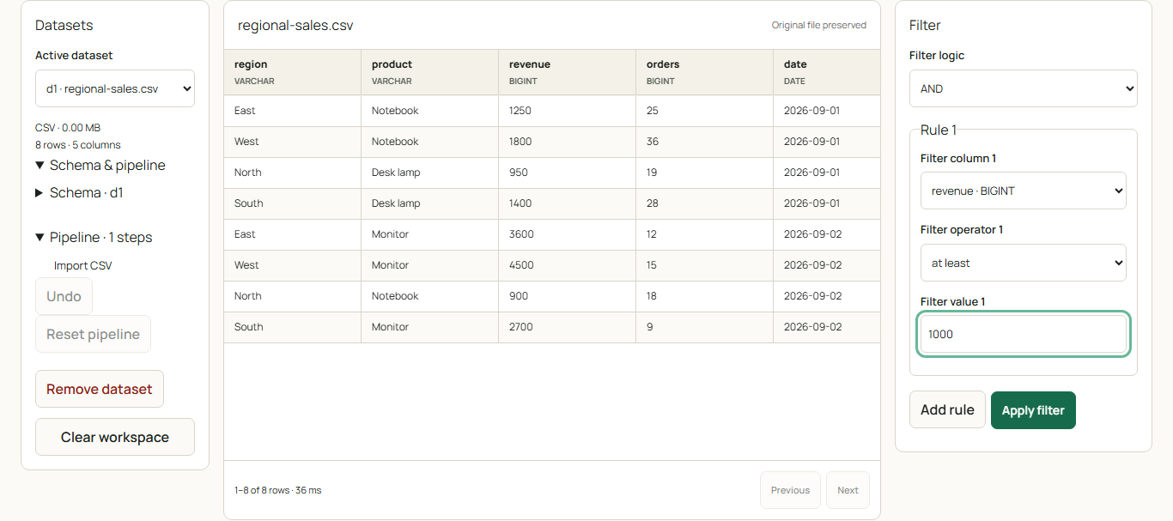This screenshot has height=521, width=1173.
Task: Select the revenue cell showing 1800
Action: click(x=568, y=142)
